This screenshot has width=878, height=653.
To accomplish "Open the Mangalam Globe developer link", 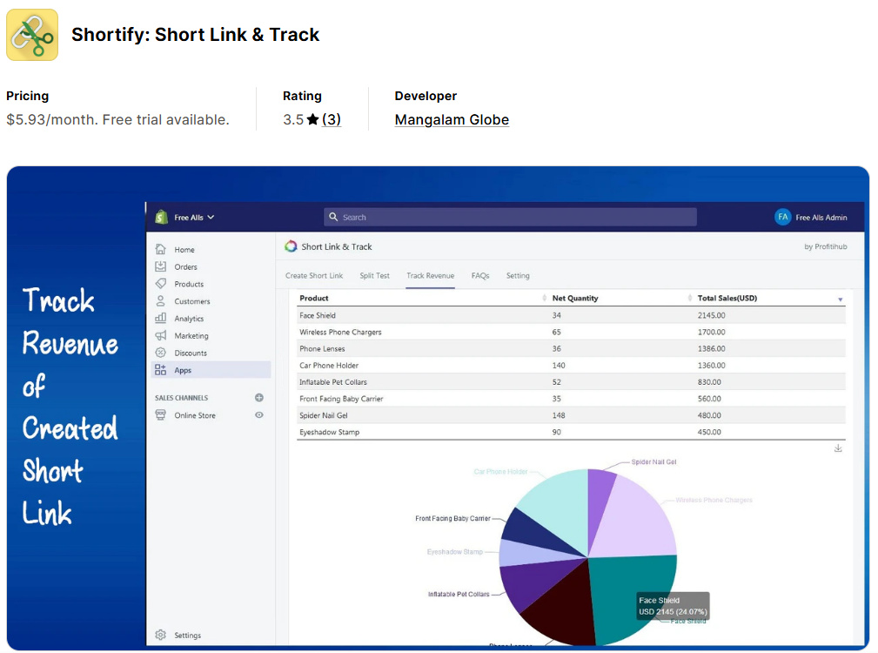I will coord(452,120).
